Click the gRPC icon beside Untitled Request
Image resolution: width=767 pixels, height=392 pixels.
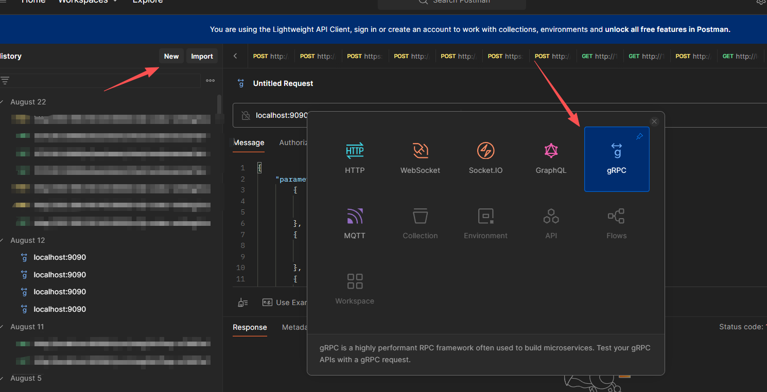[240, 83]
